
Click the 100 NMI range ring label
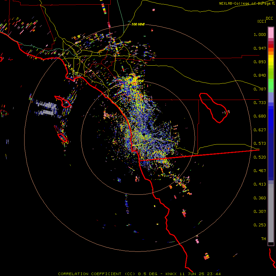(x=138, y=24)
